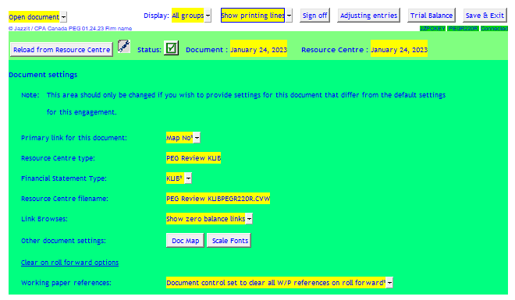Click Reload from Resource Centre button

coord(62,50)
